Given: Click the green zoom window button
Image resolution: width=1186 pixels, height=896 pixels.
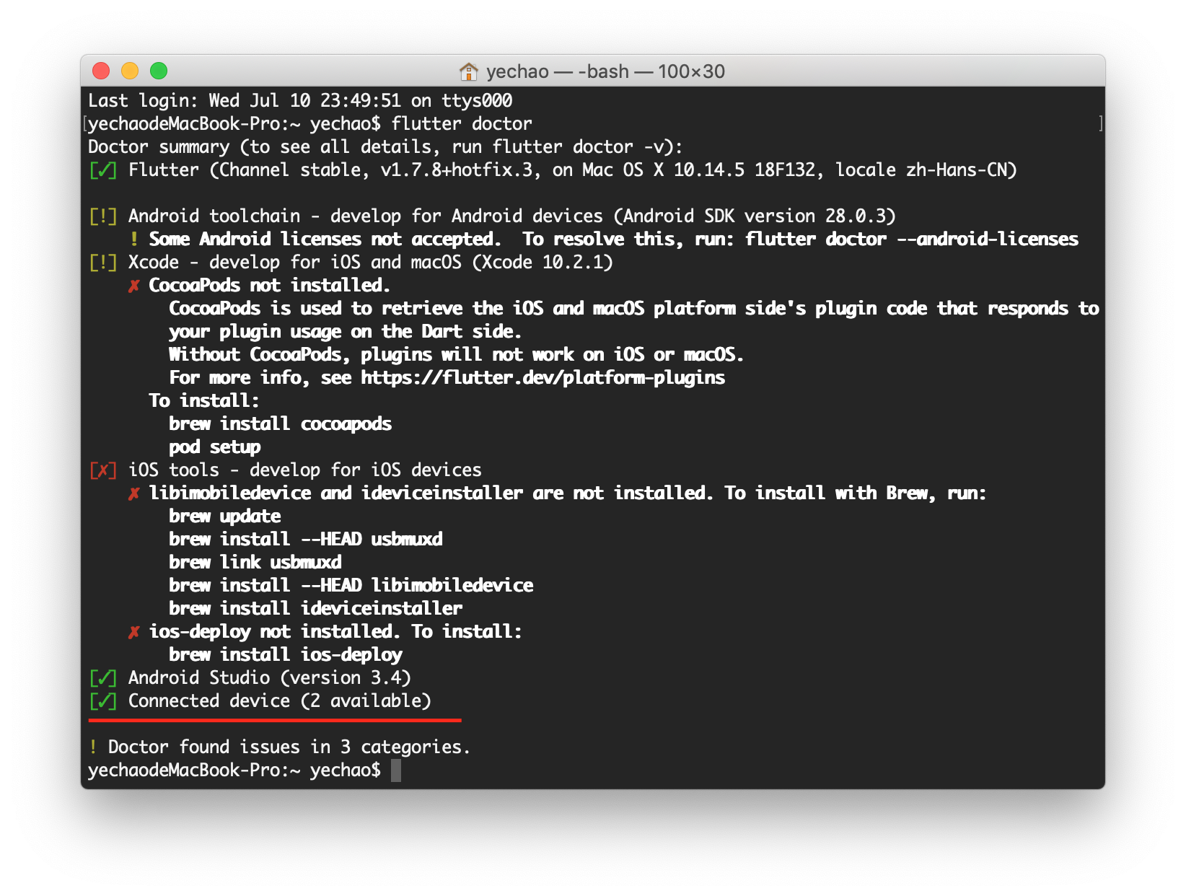Looking at the screenshot, I should [159, 71].
